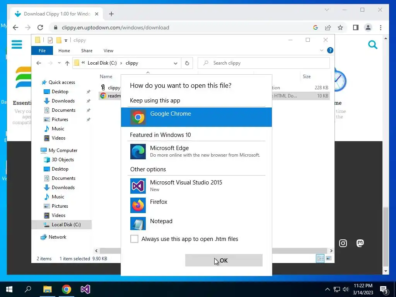The image size is (396, 297).
Task: Open Chrome profile avatar
Action: tap(368, 27)
